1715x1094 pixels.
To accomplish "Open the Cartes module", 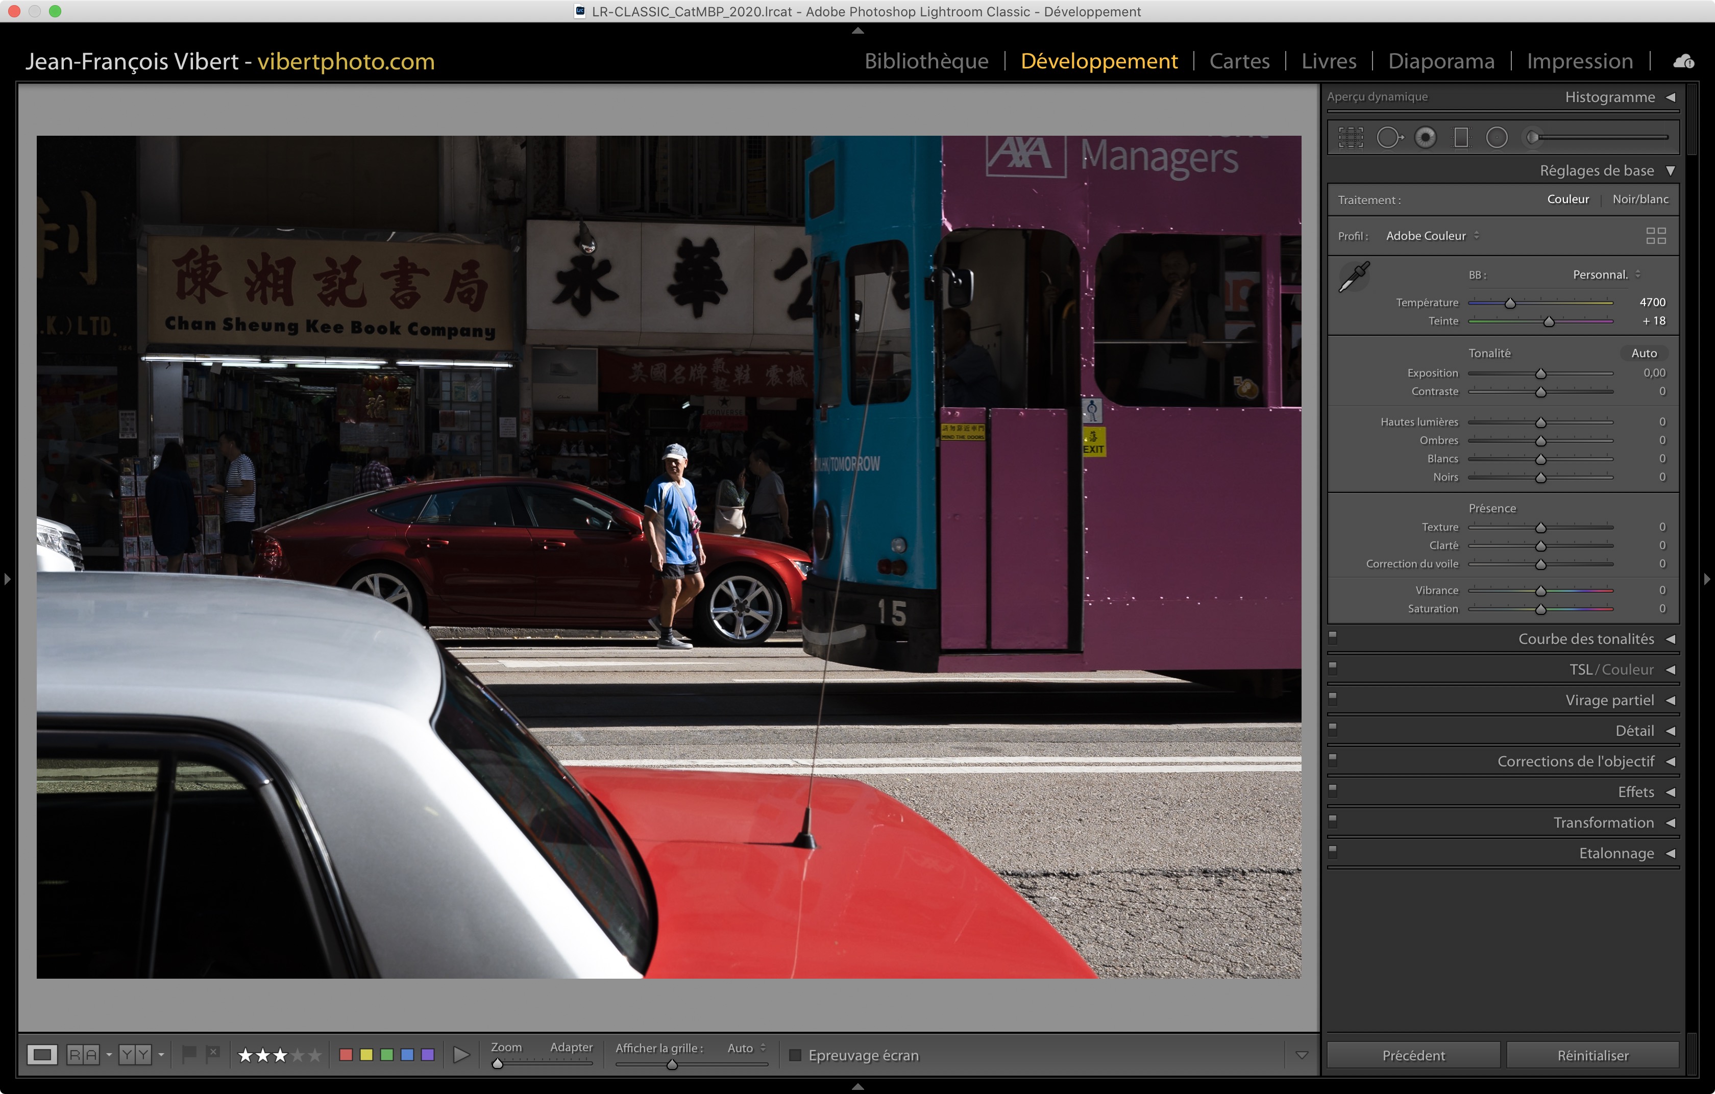I will click(1239, 61).
